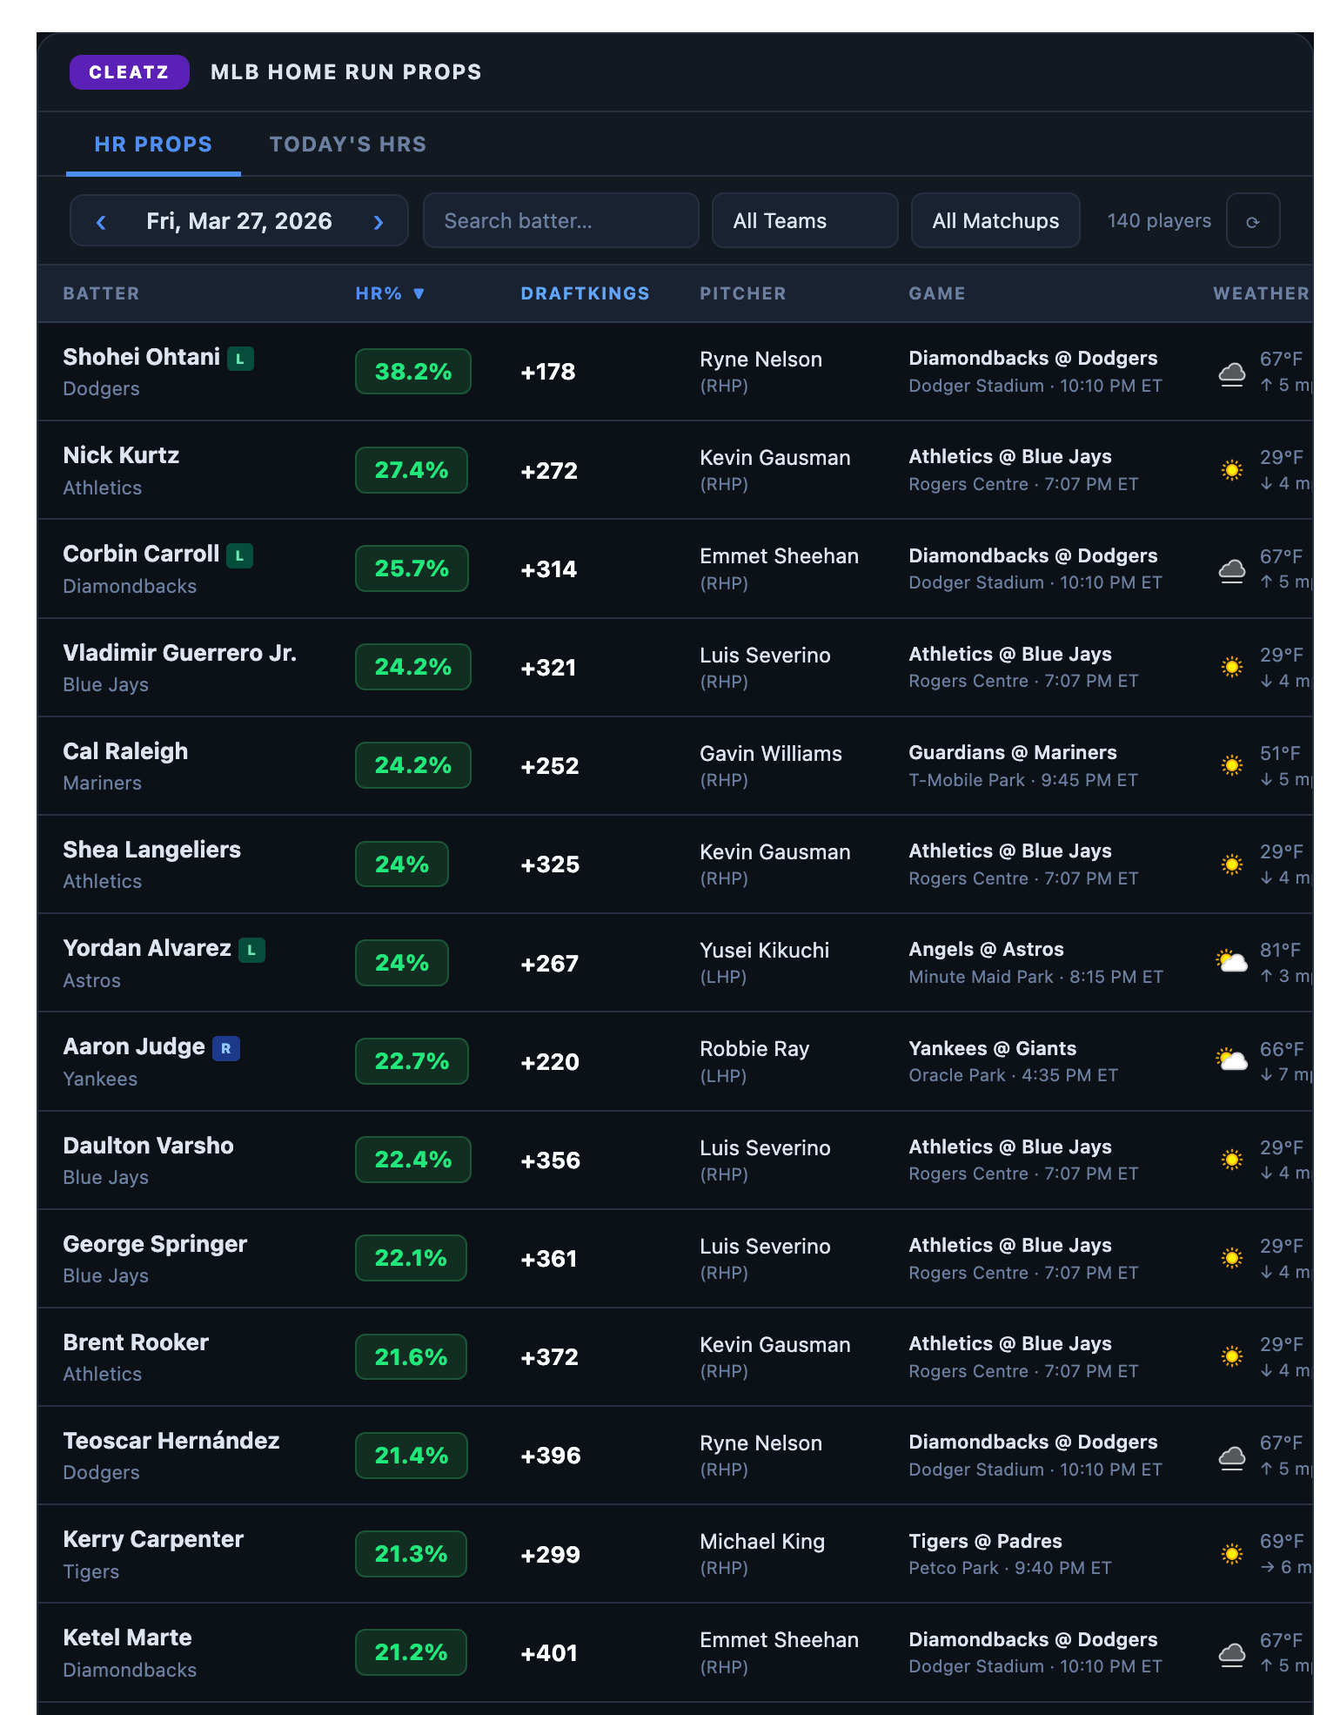Click the sun icon in Brent Rooker's row
The image size is (1340, 1715).
(x=1232, y=1356)
